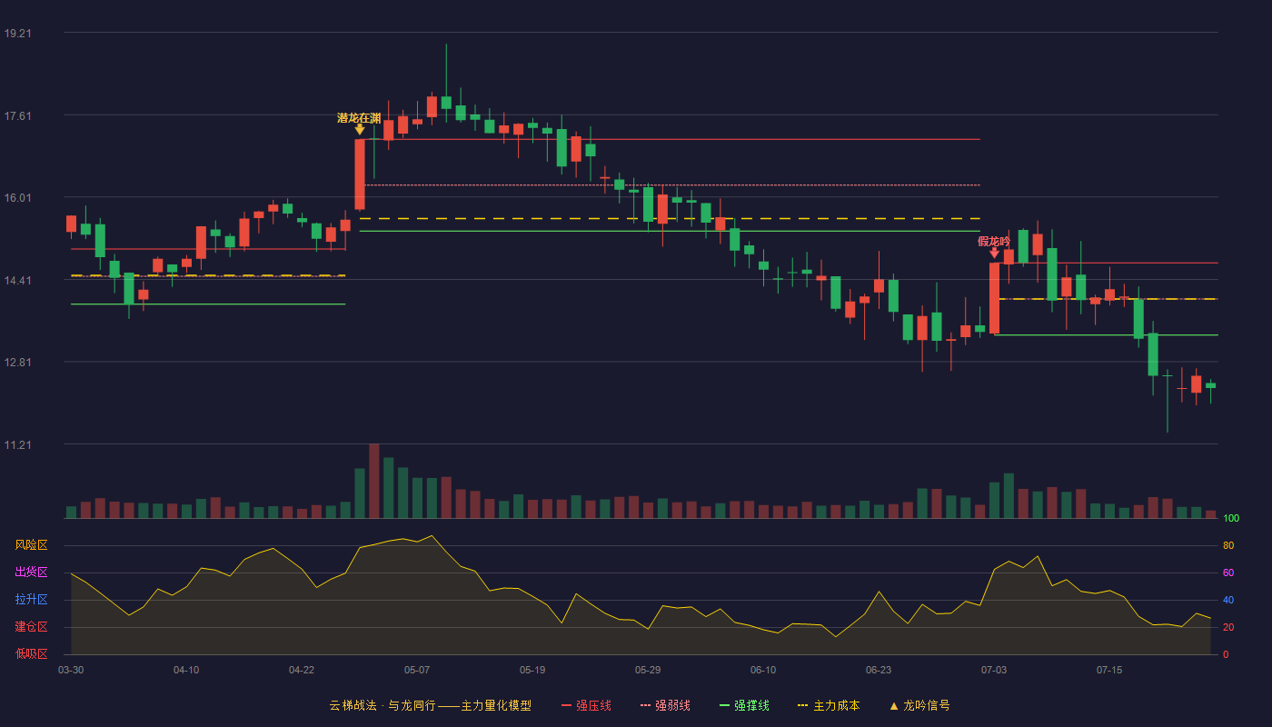Click the 出货区 zone label
Viewport: 1272px width, 727px height.
(x=31, y=573)
